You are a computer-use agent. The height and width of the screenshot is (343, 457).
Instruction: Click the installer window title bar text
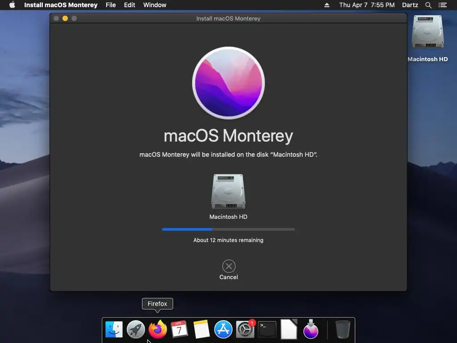(x=228, y=18)
